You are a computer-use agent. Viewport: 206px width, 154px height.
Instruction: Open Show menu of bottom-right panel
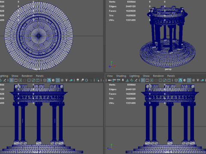pyautogui.click(x=146, y=76)
